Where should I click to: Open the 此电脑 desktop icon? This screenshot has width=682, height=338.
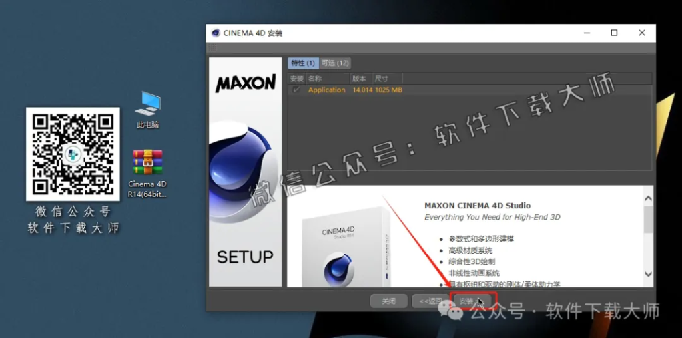point(147,110)
